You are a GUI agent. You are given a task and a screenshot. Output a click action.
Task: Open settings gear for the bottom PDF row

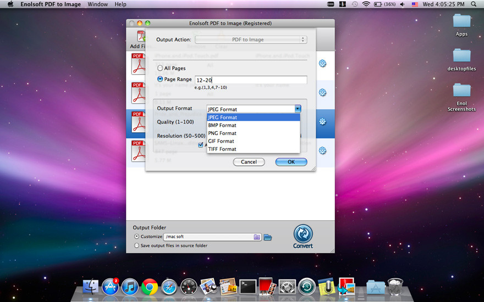point(322,150)
